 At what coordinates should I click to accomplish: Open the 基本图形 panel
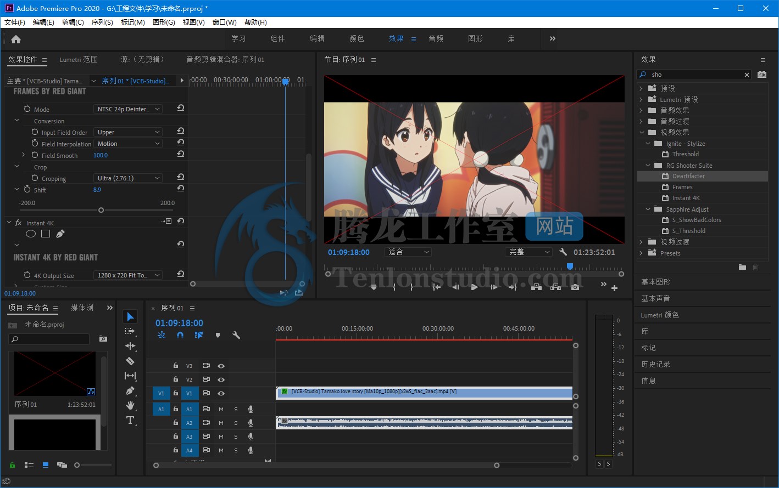655,282
